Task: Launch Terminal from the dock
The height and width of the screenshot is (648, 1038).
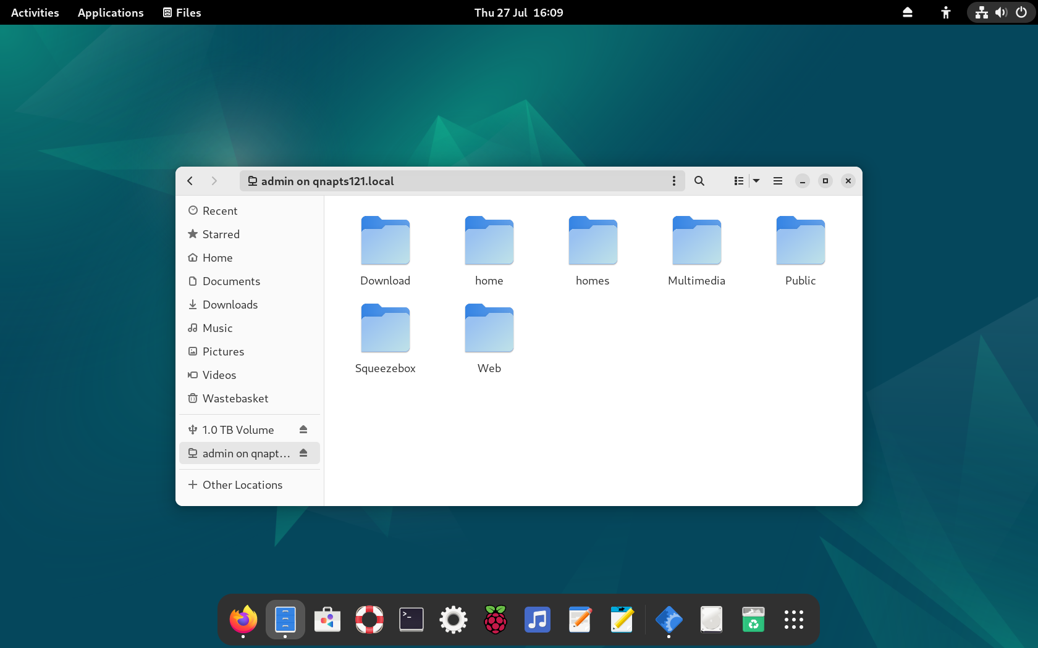Action: click(x=411, y=620)
